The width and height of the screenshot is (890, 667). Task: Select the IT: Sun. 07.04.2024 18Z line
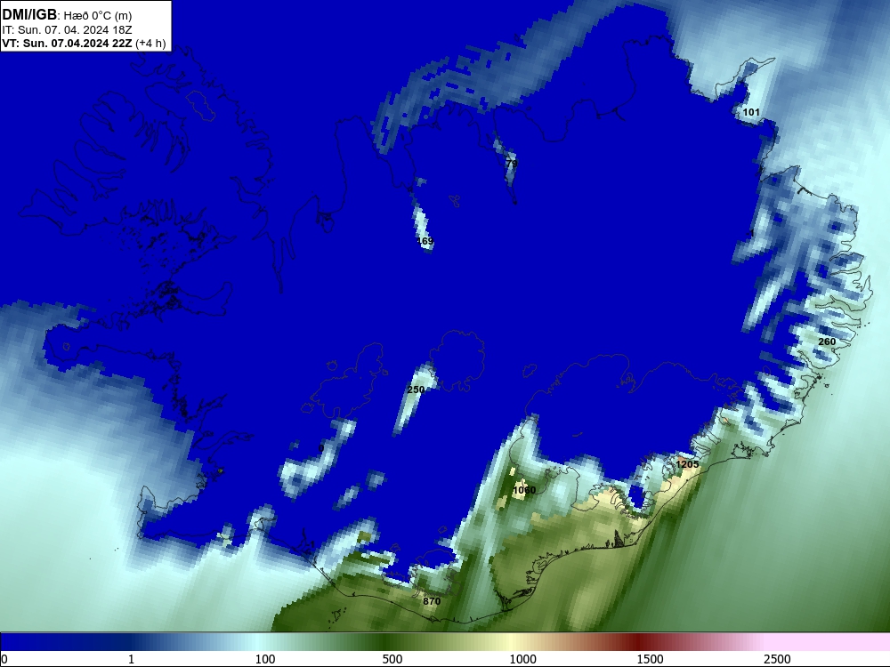pos(76,29)
